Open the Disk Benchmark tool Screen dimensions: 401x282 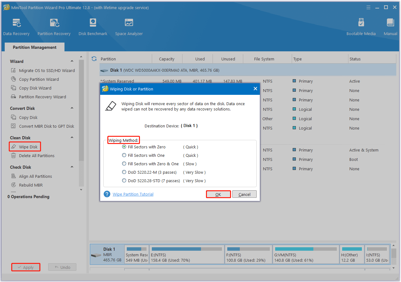click(93, 27)
